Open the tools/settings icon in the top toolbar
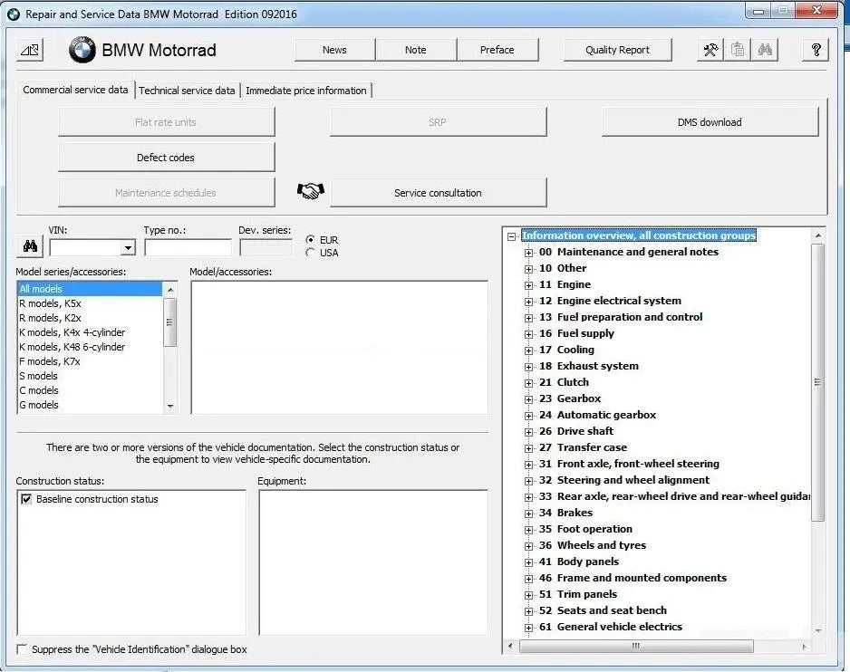Screen dimensions: 850x672 click(x=710, y=49)
